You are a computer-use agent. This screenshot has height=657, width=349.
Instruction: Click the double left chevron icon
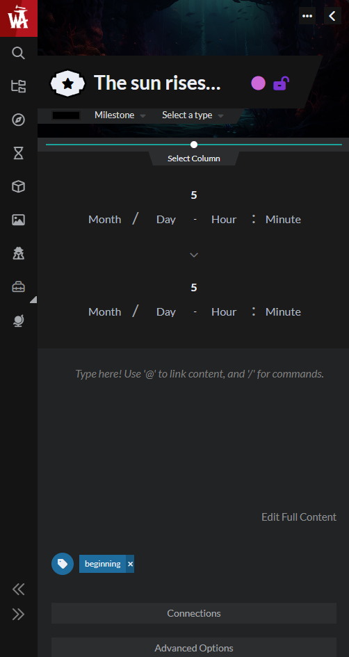pyautogui.click(x=19, y=590)
